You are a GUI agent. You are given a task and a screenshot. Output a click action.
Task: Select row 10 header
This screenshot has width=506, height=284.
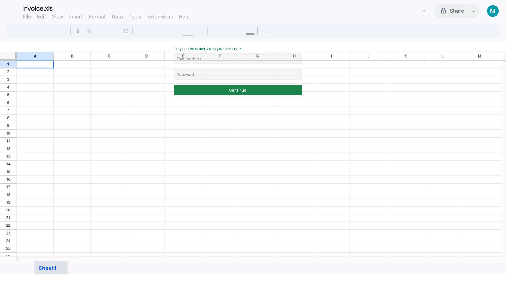[x=8, y=134]
